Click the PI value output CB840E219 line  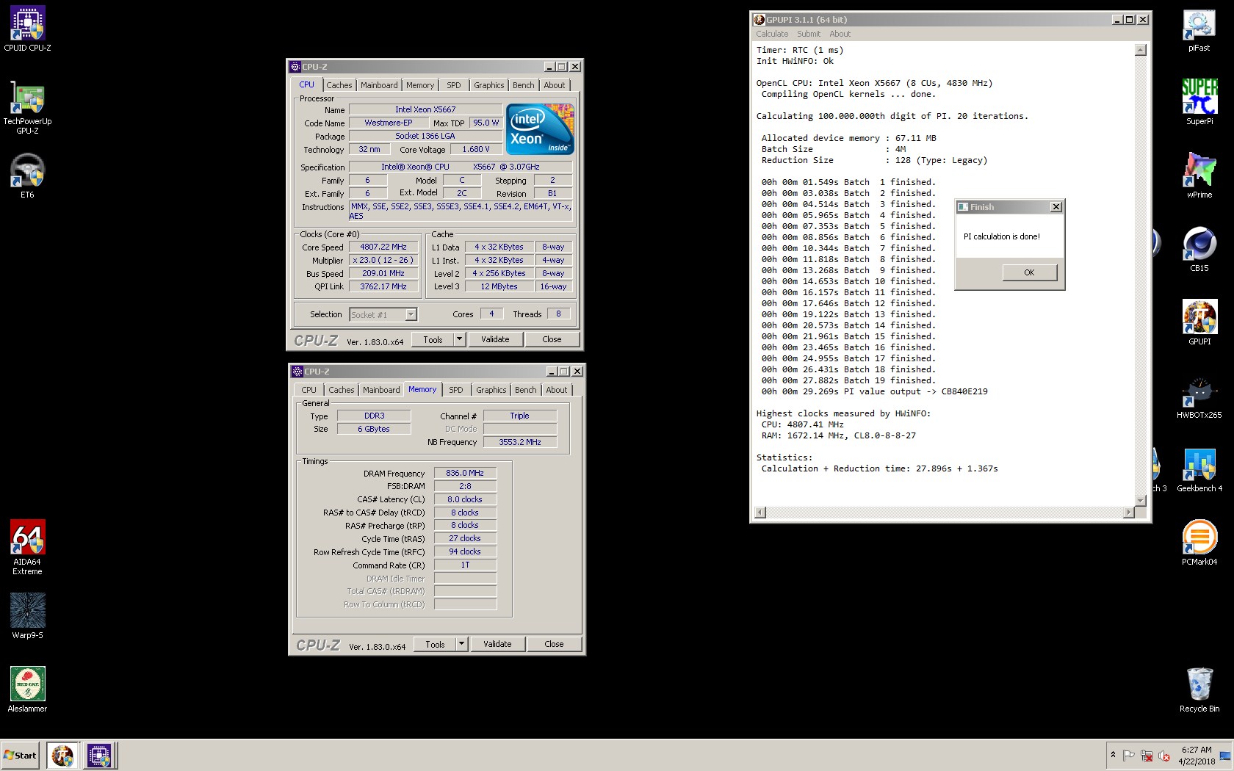[874, 391]
